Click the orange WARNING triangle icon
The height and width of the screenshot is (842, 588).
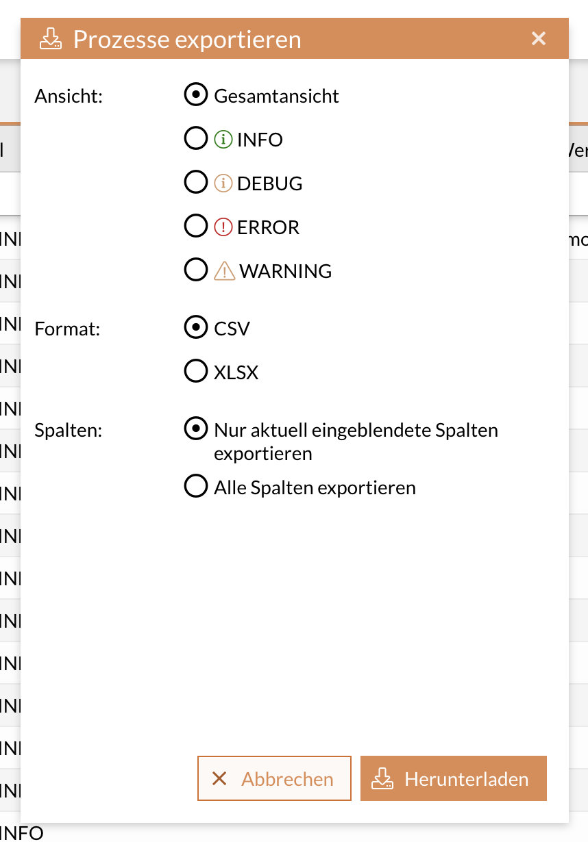[223, 269]
